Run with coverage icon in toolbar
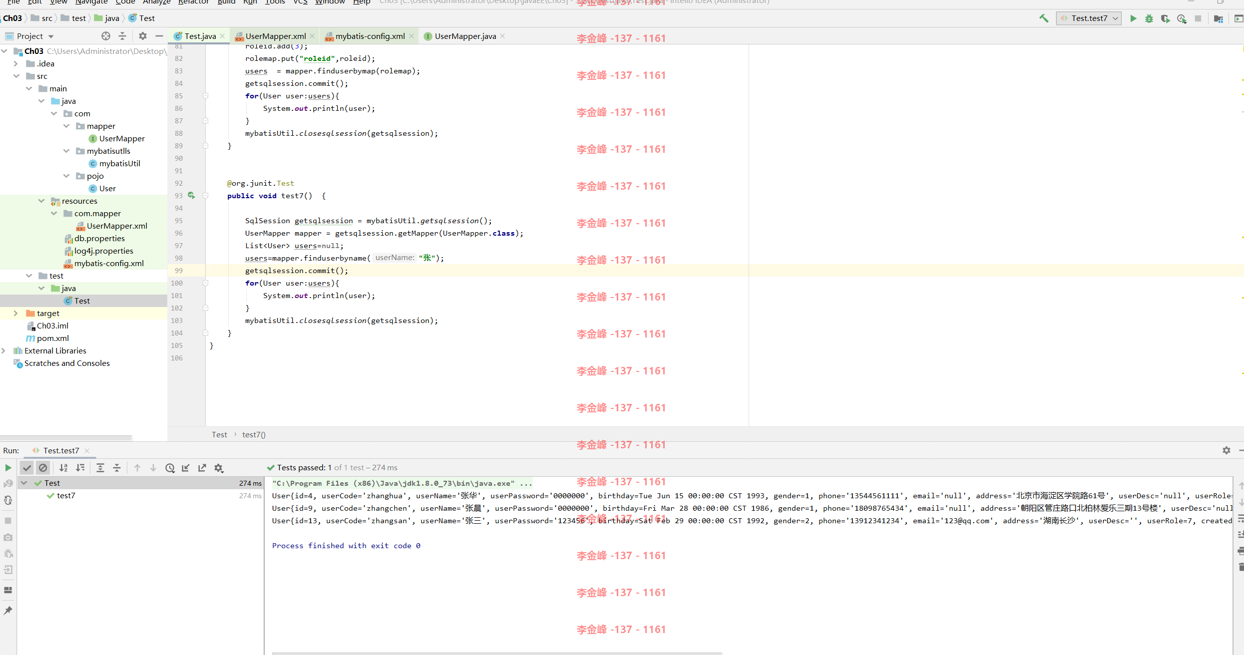The width and height of the screenshot is (1244, 655). (1165, 18)
